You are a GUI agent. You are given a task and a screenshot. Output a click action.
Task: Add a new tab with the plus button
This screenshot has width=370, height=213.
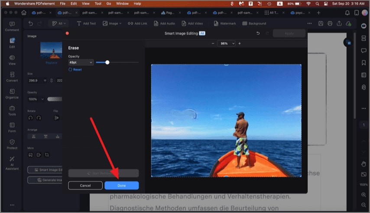pyautogui.click(x=318, y=13)
